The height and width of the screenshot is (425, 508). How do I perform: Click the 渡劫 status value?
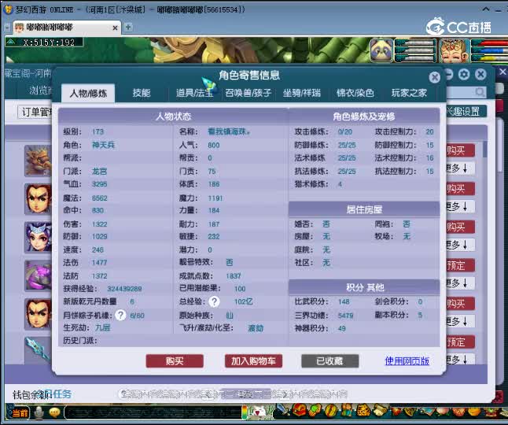256,328
